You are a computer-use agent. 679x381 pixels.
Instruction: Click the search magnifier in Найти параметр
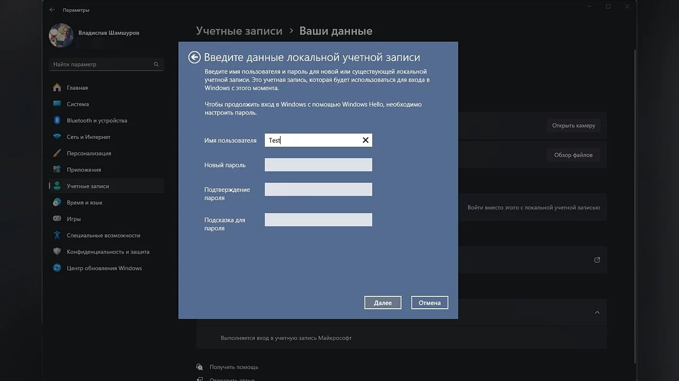156,64
